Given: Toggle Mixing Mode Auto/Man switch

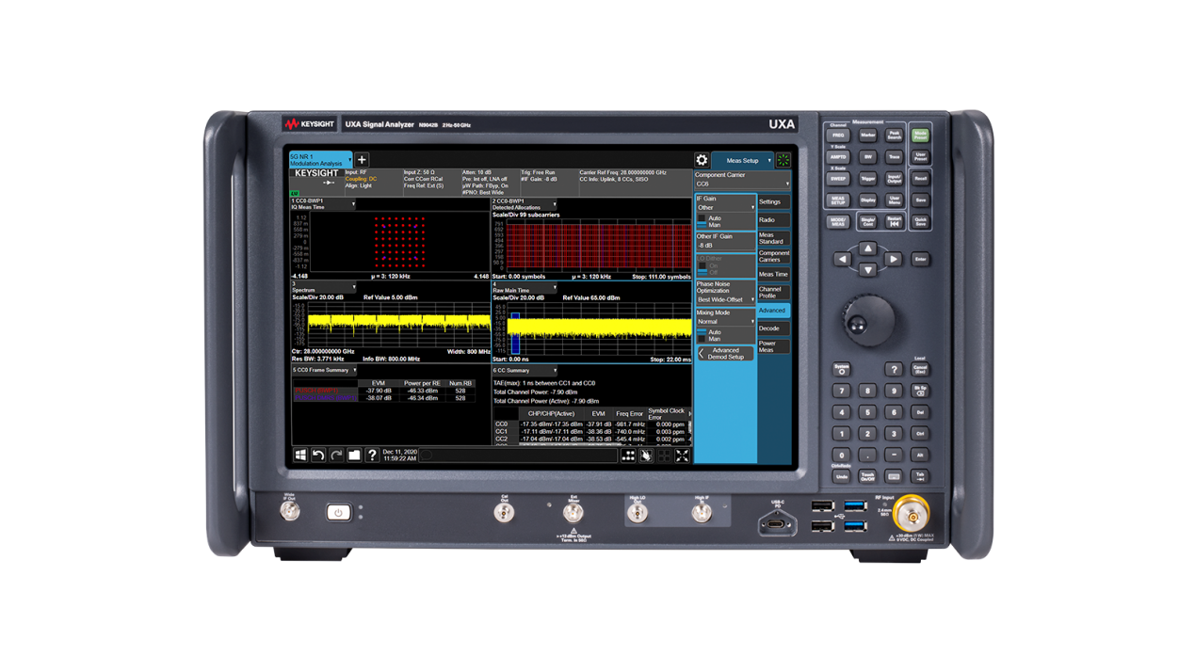Looking at the screenshot, I should [702, 335].
